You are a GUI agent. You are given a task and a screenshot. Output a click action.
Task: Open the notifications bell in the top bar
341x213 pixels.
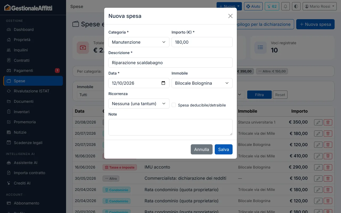[286, 6]
